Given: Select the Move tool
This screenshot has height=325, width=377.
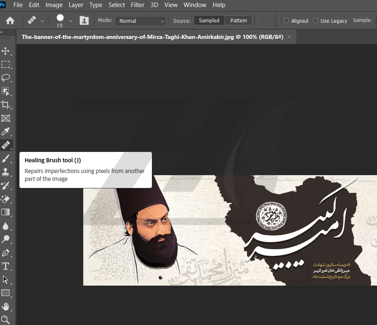Looking at the screenshot, I should pyautogui.click(x=6, y=51).
